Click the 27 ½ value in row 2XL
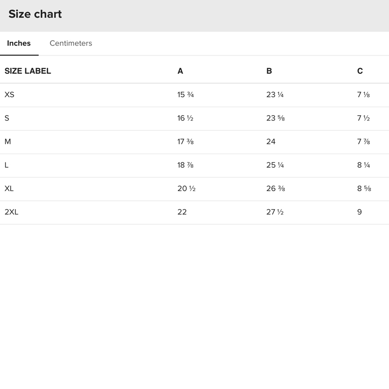This screenshot has height=389, width=389. (275, 212)
